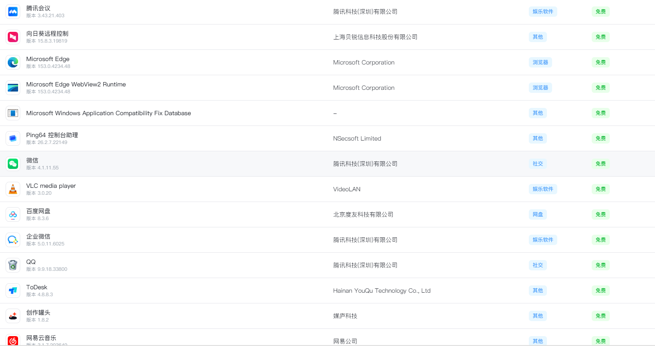The height and width of the screenshot is (346, 655).
Task: Click 其他 tag in 创作罐头 row
Action: pos(538,316)
